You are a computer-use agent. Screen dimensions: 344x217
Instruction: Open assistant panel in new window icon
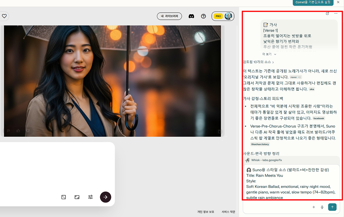(327, 13)
